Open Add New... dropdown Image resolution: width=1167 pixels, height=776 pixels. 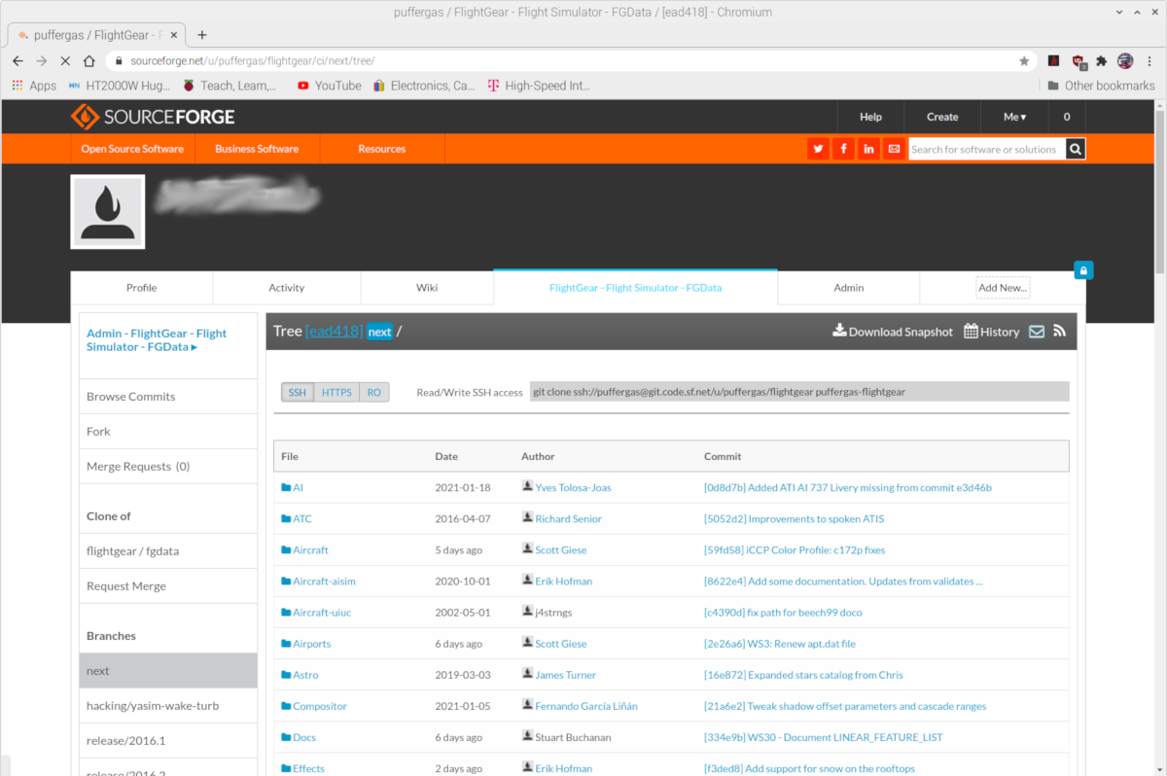[1003, 287]
